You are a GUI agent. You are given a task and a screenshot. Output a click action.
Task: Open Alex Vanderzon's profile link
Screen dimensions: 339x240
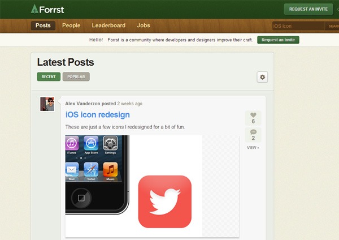[82, 104]
